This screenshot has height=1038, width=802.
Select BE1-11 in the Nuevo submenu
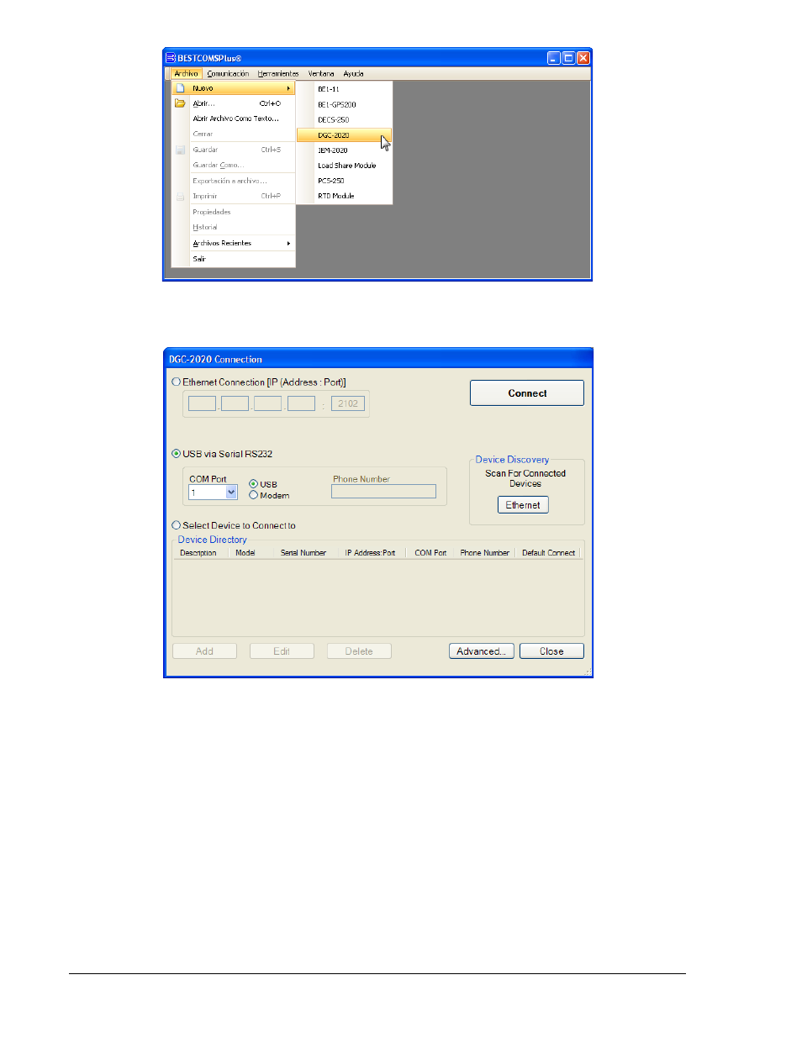[345, 89]
